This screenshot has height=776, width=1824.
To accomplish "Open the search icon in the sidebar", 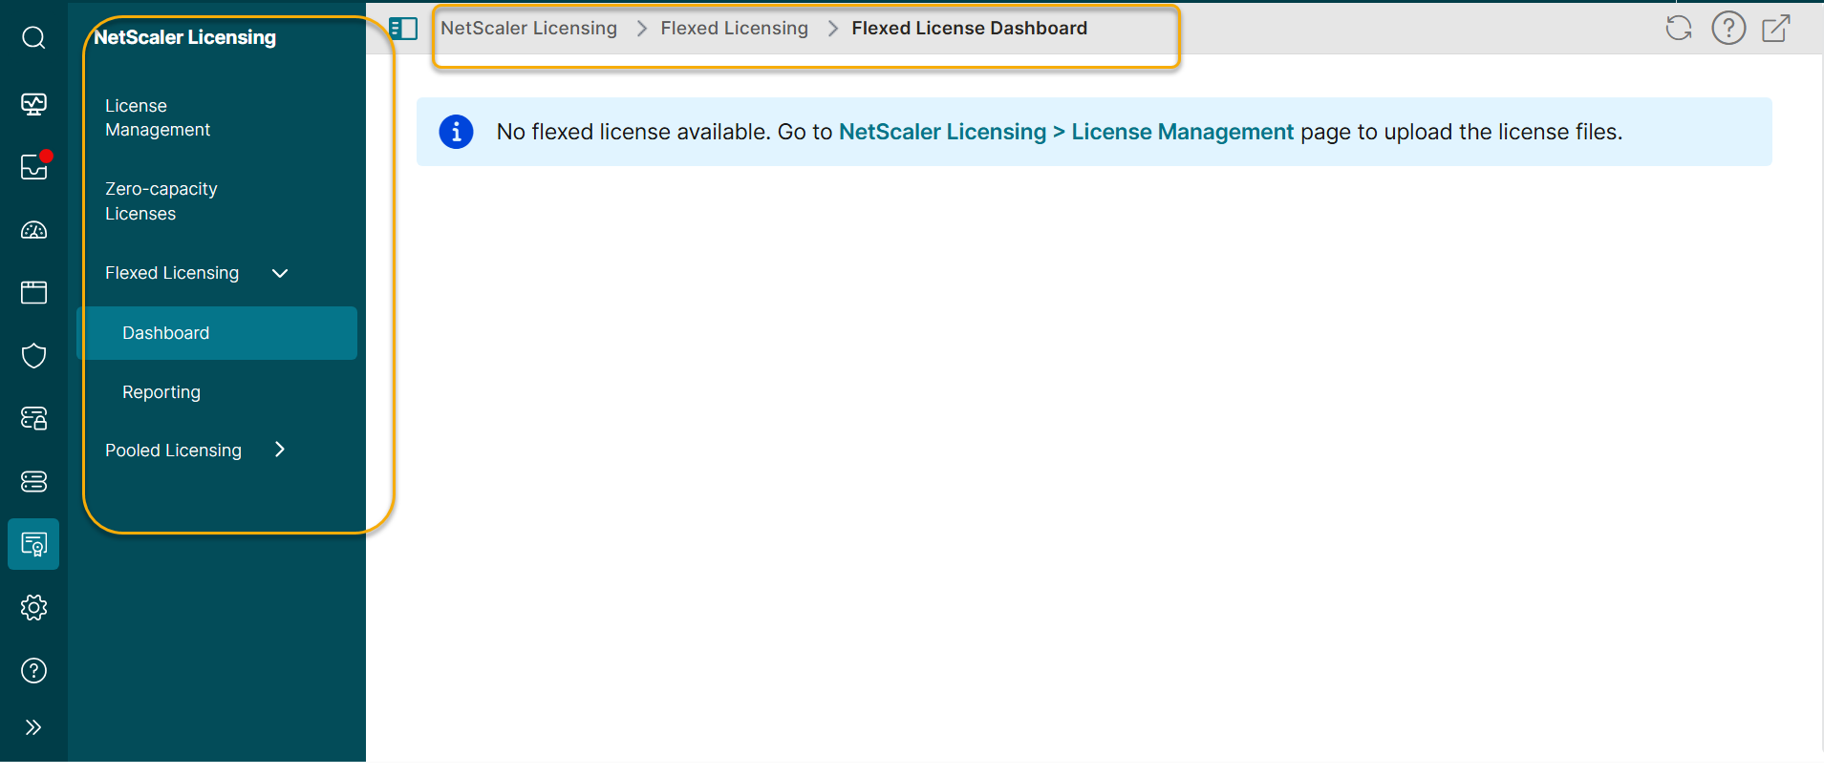I will tap(33, 37).
